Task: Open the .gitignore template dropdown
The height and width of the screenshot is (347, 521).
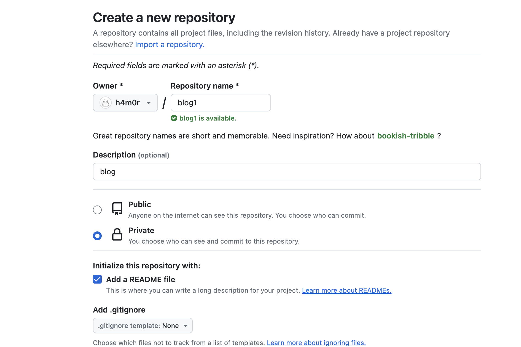Action: pyautogui.click(x=143, y=325)
